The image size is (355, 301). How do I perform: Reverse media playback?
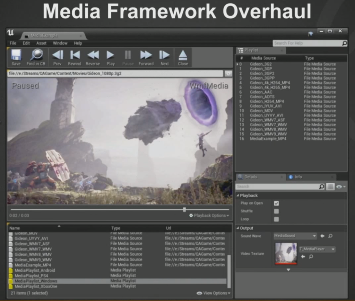[x=93, y=57]
